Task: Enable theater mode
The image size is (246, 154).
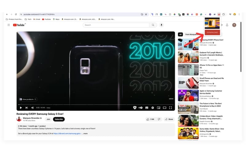Action: pyautogui.click(x=165, y=107)
